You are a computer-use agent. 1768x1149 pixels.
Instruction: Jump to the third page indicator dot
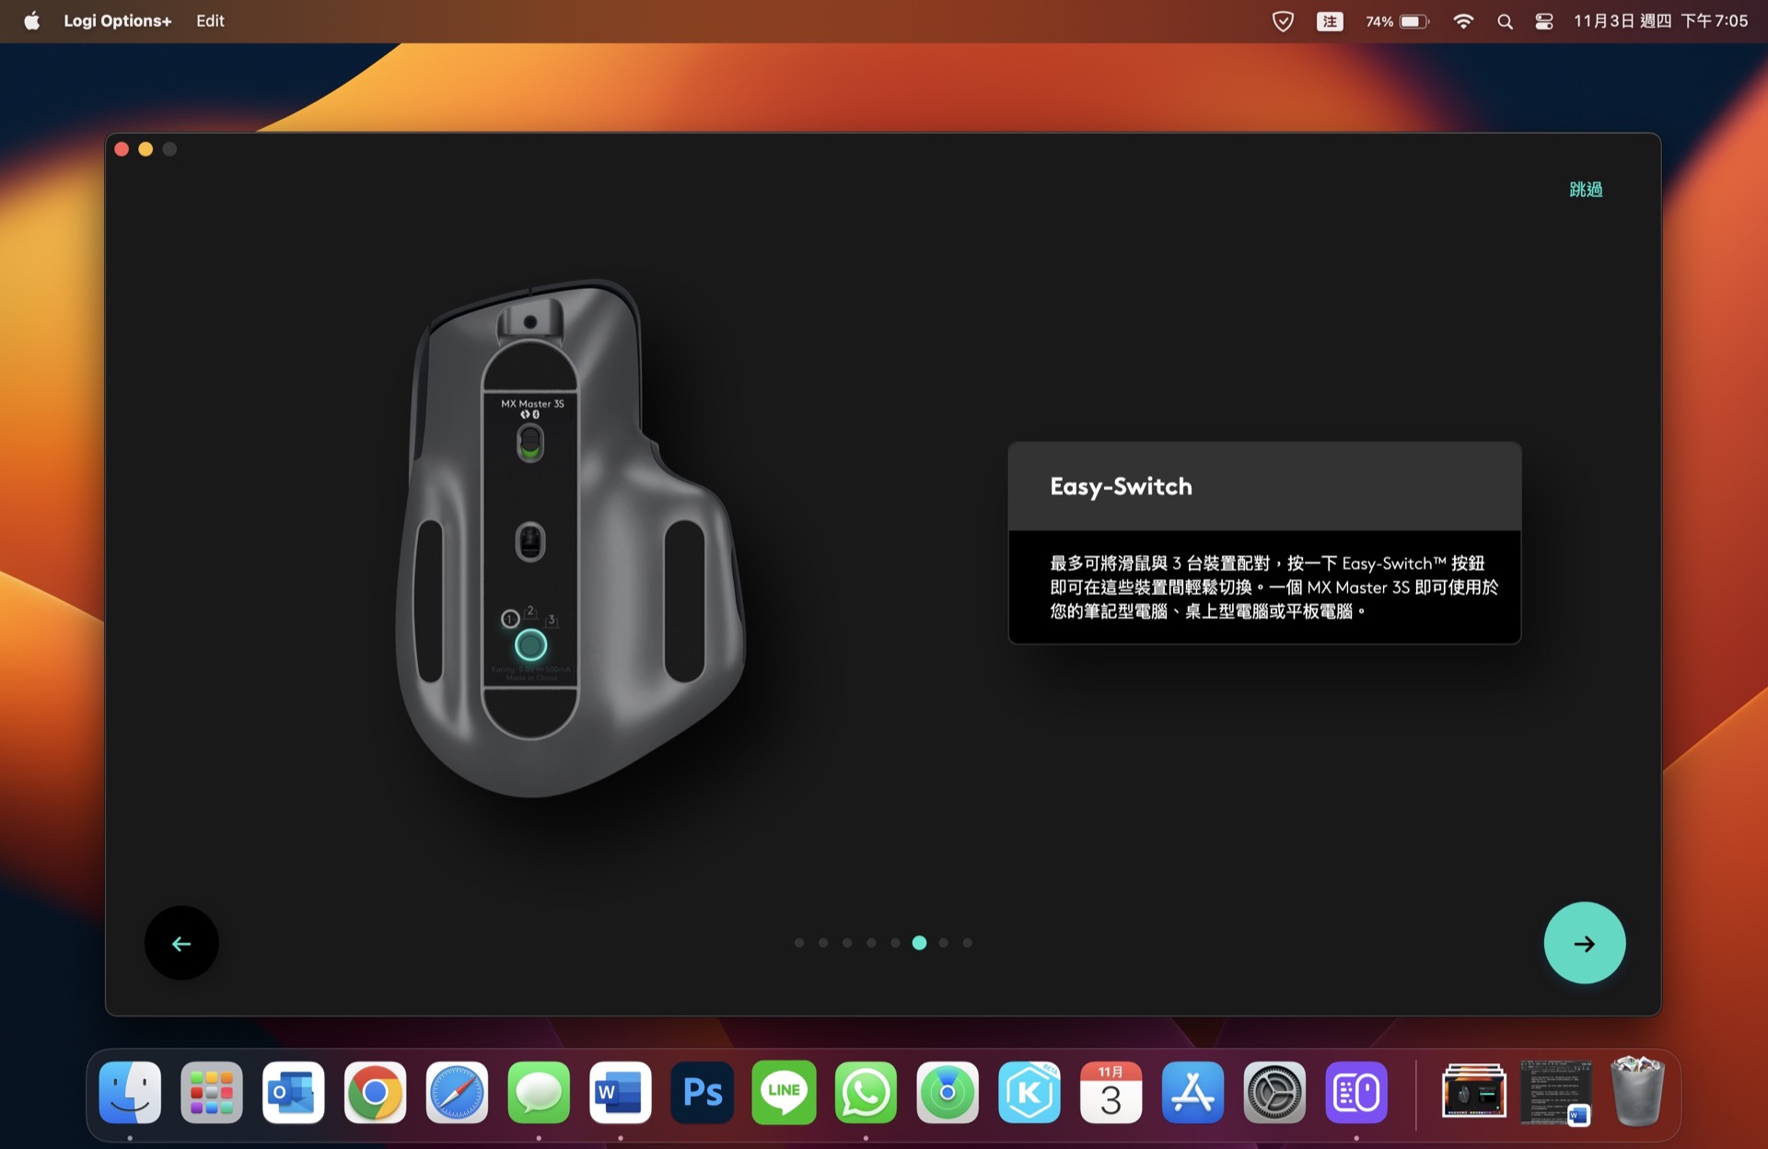[847, 943]
